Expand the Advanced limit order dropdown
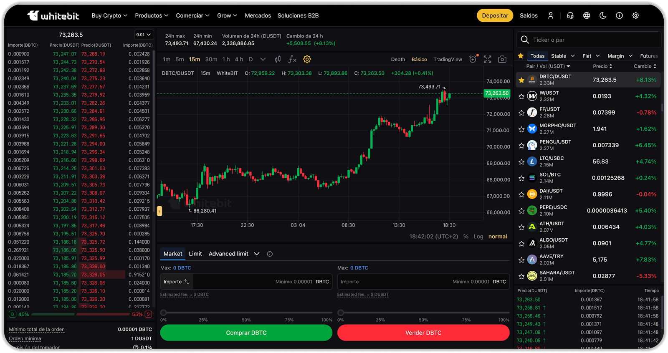This screenshot has width=668, height=353. point(256,254)
